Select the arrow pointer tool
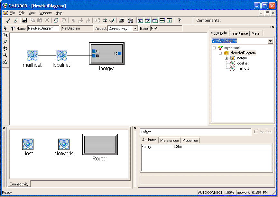The image size is (278, 197). point(5,28)
